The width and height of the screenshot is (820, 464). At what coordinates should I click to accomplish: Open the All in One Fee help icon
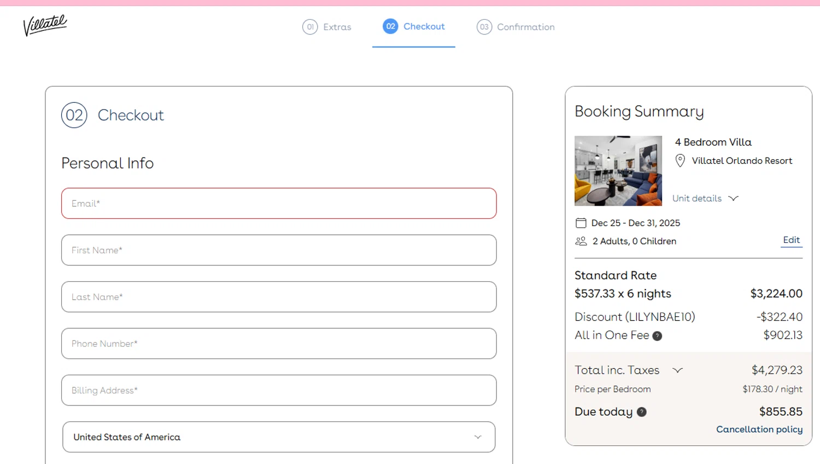click(657, 336)
